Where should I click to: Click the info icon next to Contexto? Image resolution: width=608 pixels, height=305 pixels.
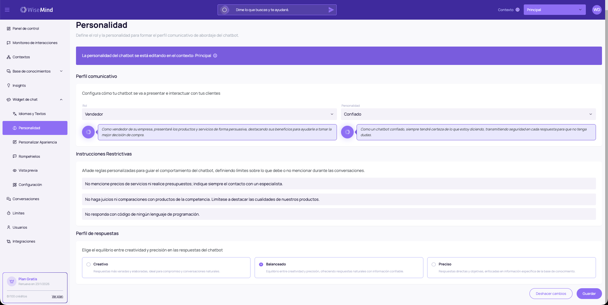pos(518,10)
